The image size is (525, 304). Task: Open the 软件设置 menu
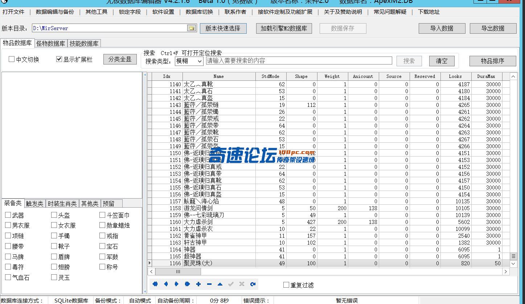click(163, 12)
